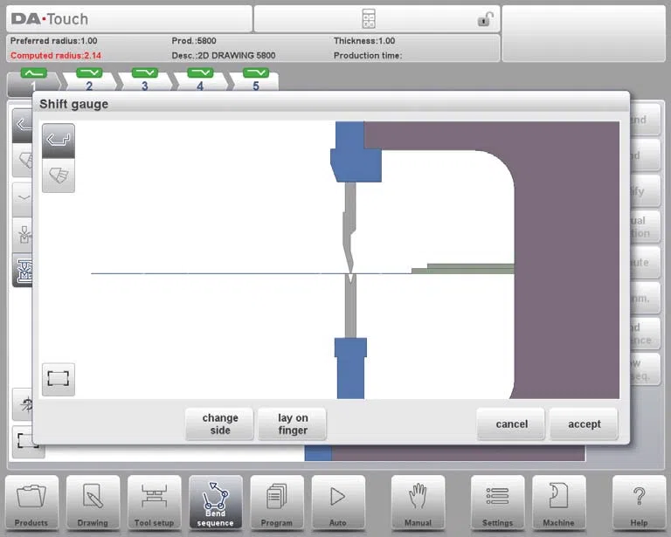Viewport: 671px width, 537px height.
Task: Click the Desc.:2D DRAWING 5800 text
Action: click(223, 56)
